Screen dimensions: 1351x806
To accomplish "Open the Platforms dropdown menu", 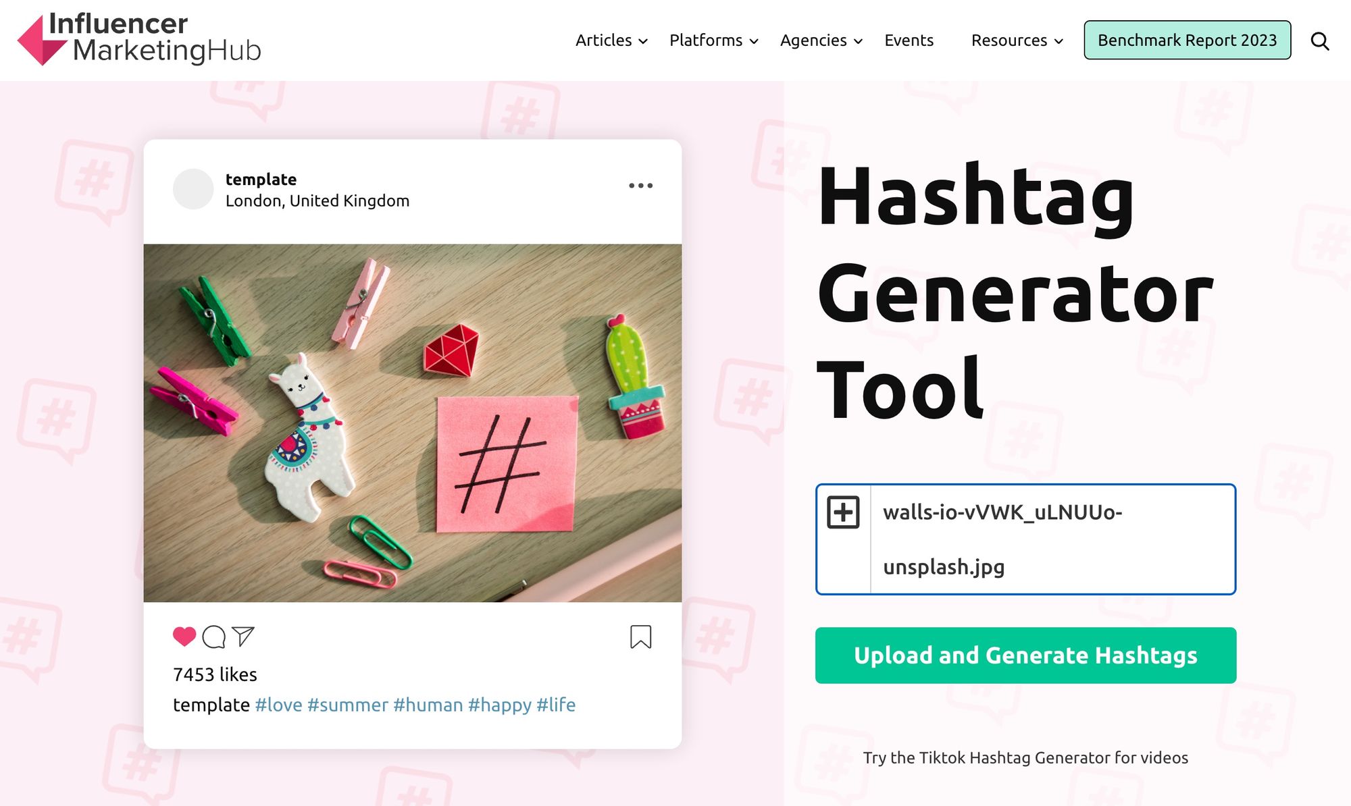I will [x=706, y=41].
